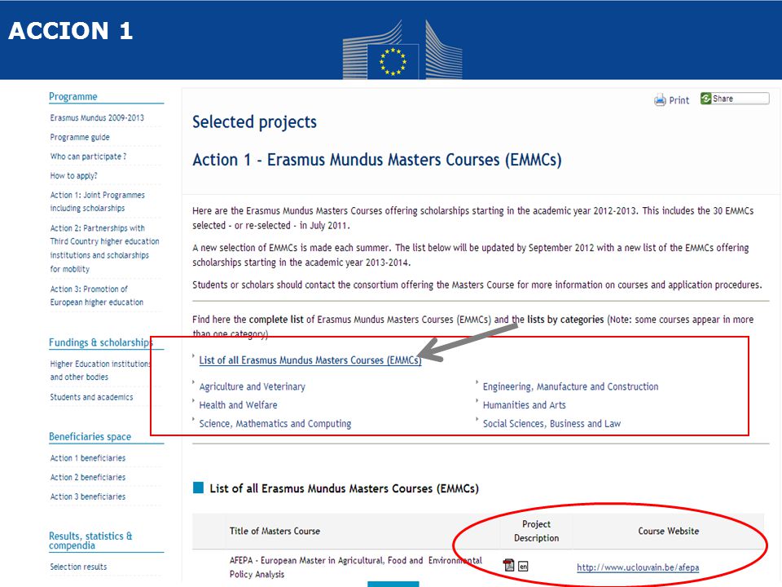The height and width of the screenshot is (587, 782).
Task: Visit the http://www.uclouvain.be/afepa course website
Action: [x=638, y=567]
